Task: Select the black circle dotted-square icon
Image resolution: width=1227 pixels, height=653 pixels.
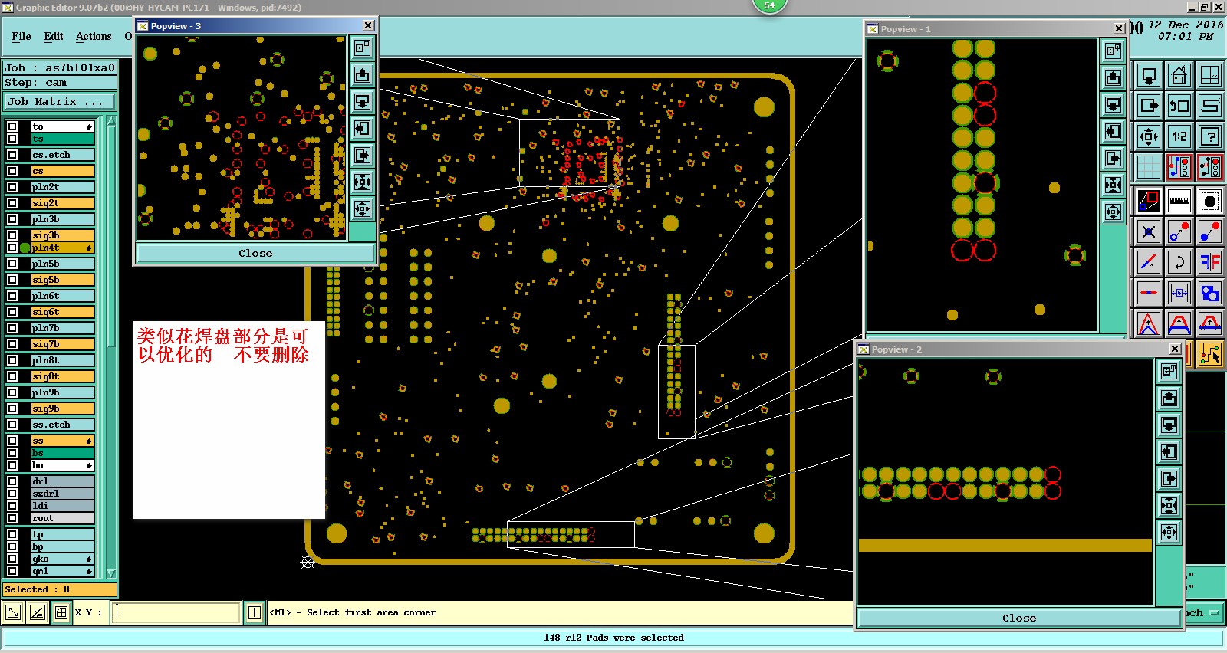Action: [x=1210, y=202]
